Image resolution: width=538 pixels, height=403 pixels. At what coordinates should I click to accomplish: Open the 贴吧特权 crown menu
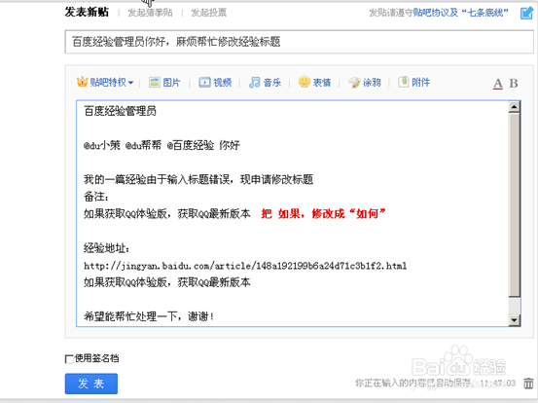tap(105, 83)
